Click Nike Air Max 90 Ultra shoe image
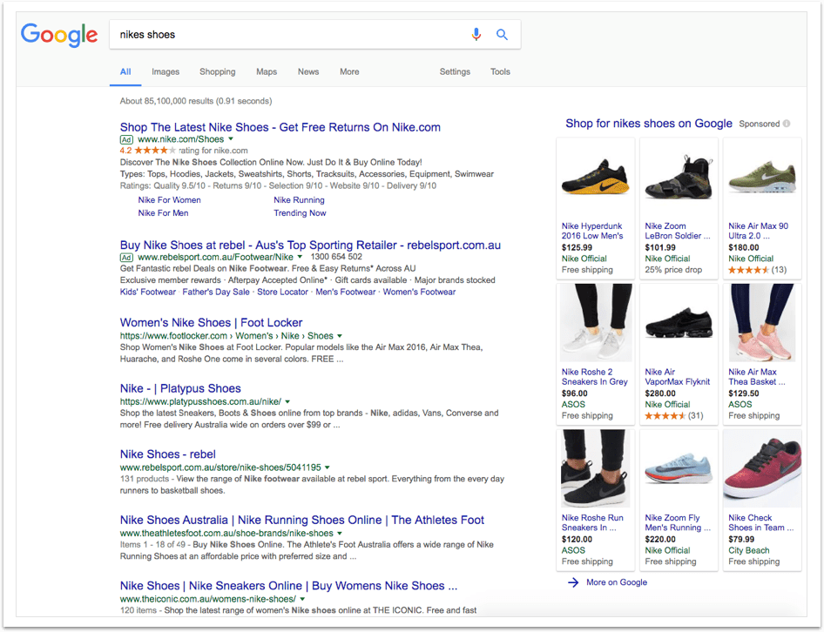Screen dimensions: 824x632 coord(762,177)
